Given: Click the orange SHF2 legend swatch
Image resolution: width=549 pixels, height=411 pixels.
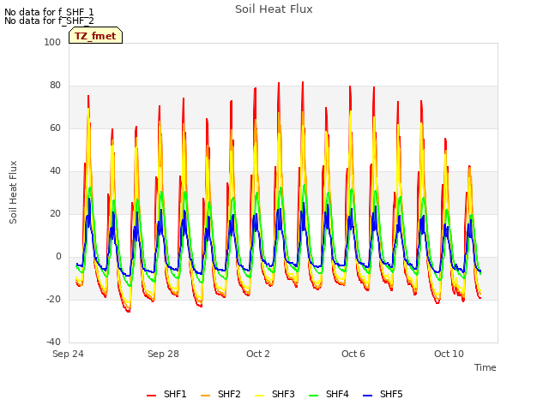Looking at the screenshot, I should tap(206, 396).
